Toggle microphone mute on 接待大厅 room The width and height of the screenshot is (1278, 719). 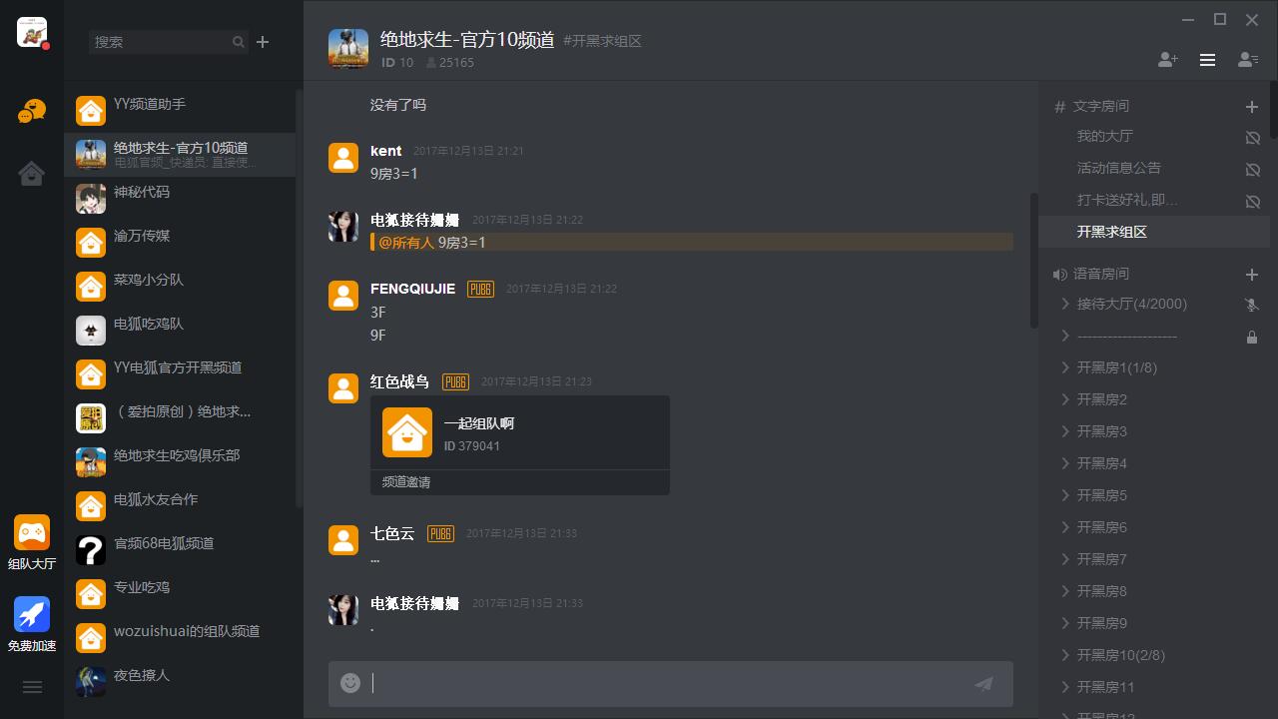click(1252, 305)
